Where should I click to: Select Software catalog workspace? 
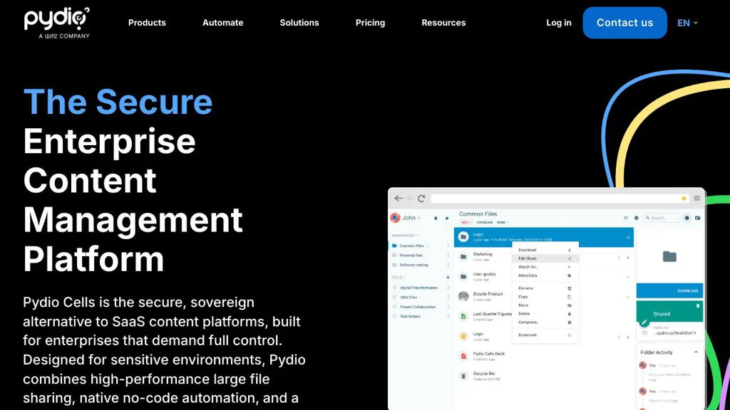[x=413, y=265]
